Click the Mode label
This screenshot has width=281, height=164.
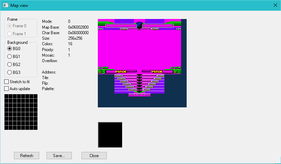pos(47,21)
